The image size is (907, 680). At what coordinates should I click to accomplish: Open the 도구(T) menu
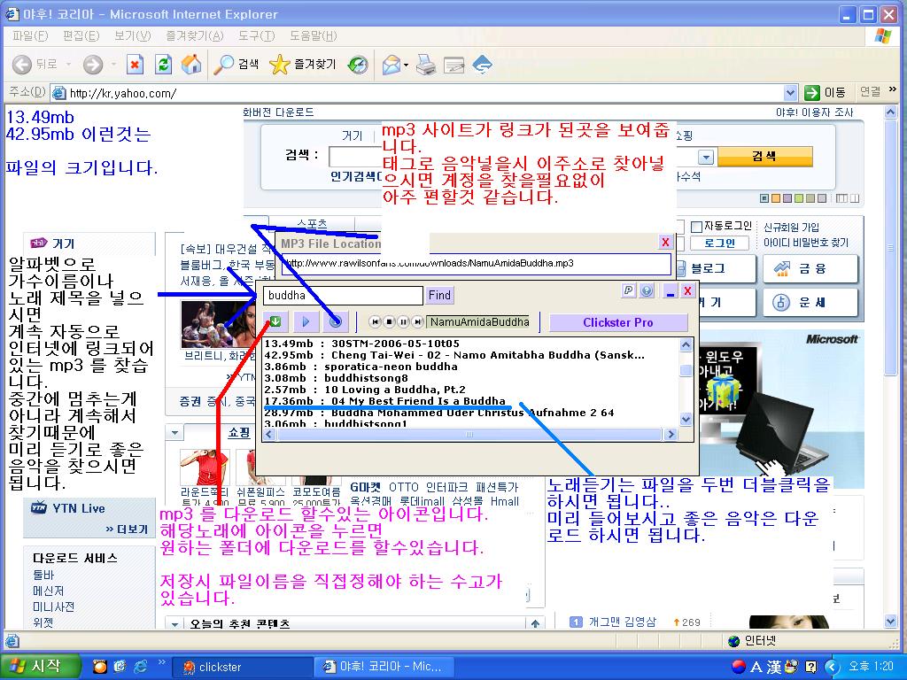[x=257, y=35]
